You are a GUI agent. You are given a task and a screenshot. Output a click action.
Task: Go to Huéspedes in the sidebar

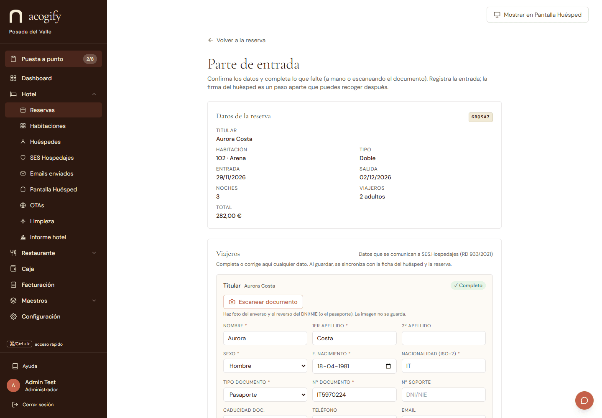(54, 142)
